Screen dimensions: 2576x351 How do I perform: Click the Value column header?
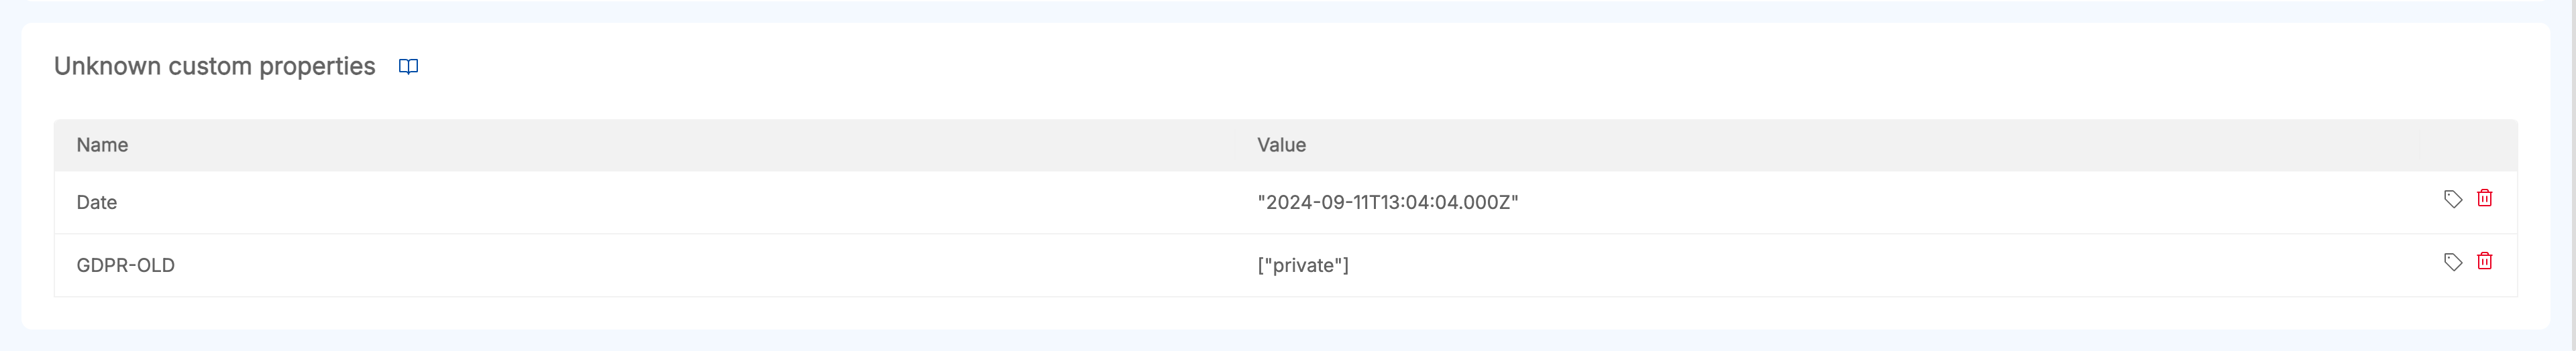pos(1281,145)
